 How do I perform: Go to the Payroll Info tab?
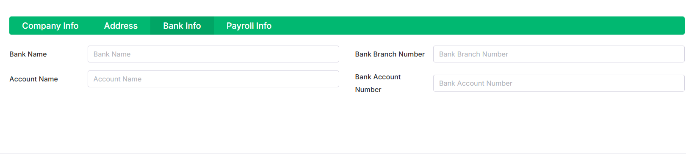click(x=249, y=26)
